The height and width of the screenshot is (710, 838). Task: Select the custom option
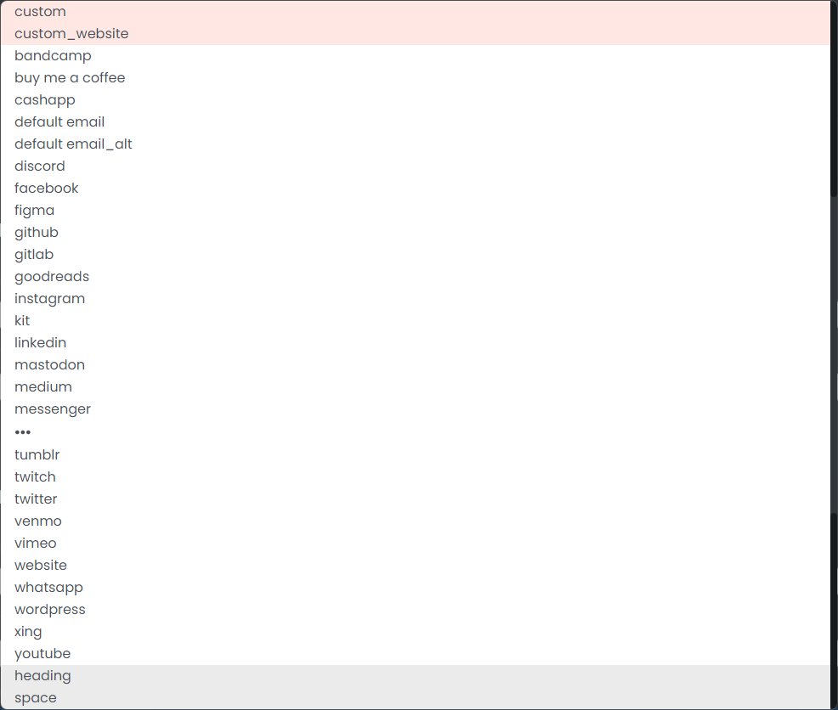[416, 11]
